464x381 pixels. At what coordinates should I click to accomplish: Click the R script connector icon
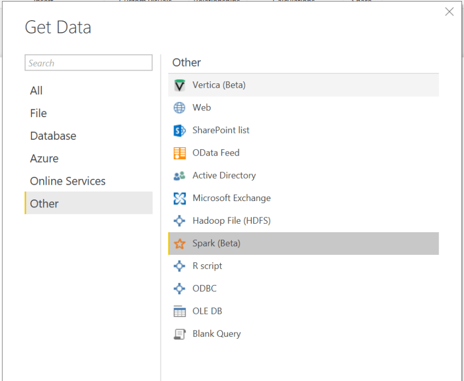point(179,266)
